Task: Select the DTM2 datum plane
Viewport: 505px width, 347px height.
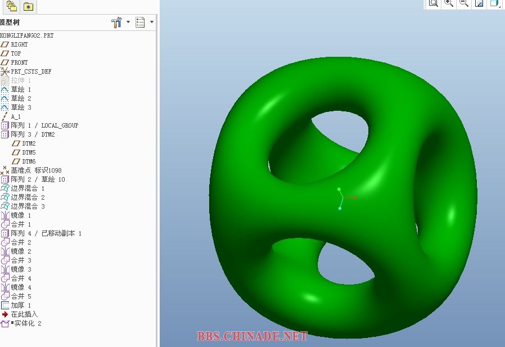Action: 24,143
